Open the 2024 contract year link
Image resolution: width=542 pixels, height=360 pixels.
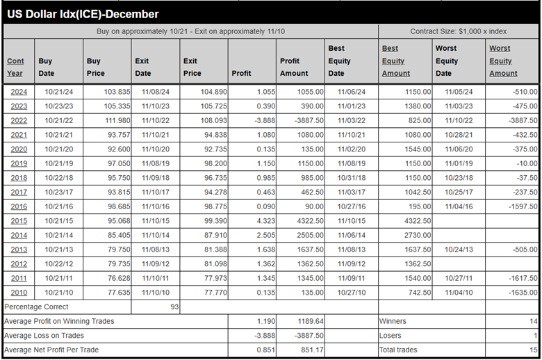point(19,92)
